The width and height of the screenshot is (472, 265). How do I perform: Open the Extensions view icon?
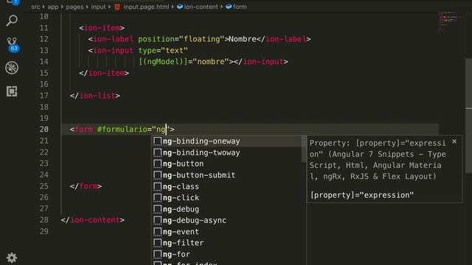coord(12,91)
